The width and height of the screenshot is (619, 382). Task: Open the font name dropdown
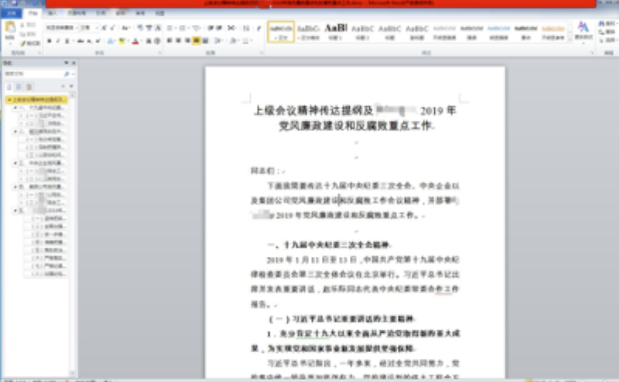click(x=76, y=28)
